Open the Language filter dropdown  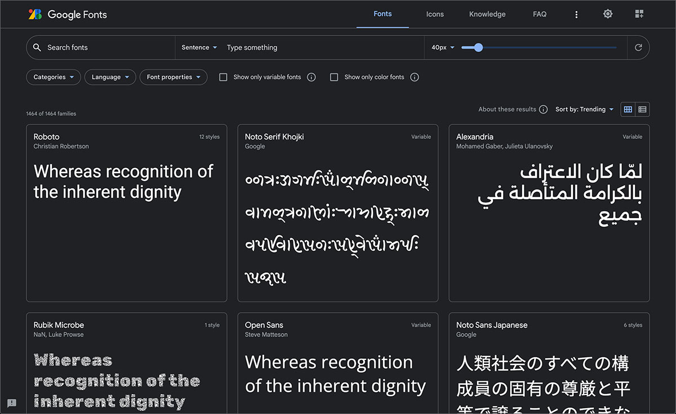point(110,77)
